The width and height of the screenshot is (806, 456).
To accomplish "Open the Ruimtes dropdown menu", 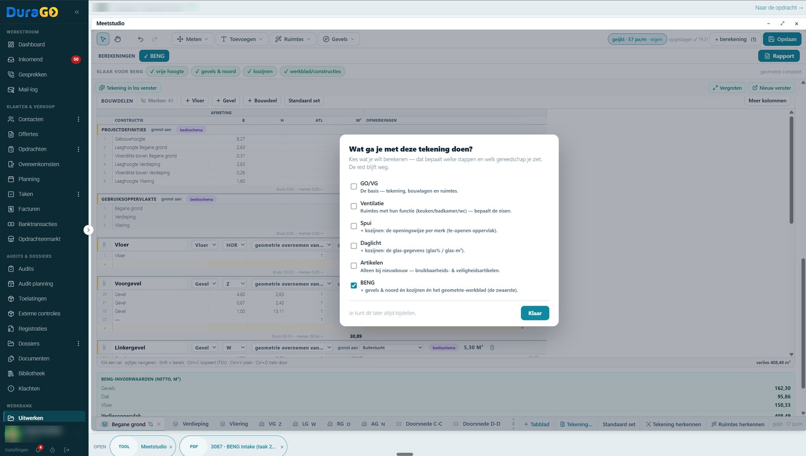I will coord(293,39).
